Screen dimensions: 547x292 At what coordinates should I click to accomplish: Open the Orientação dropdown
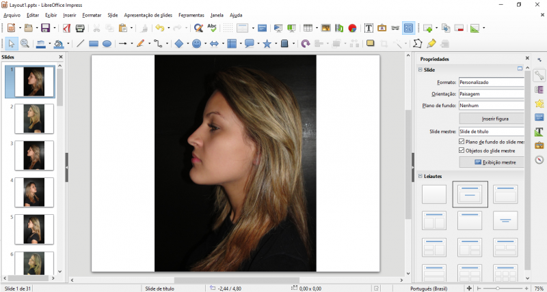point(491,94)
